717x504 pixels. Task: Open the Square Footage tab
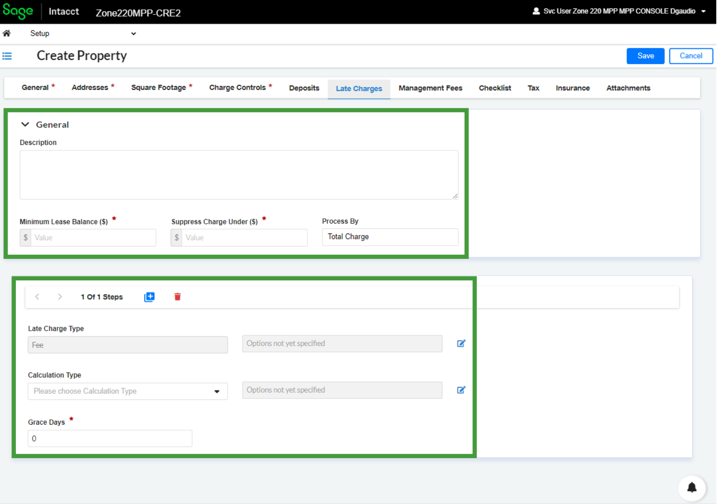coord(162,88)
